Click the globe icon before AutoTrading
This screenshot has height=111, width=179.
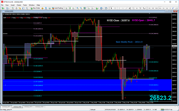coord(50,8)
